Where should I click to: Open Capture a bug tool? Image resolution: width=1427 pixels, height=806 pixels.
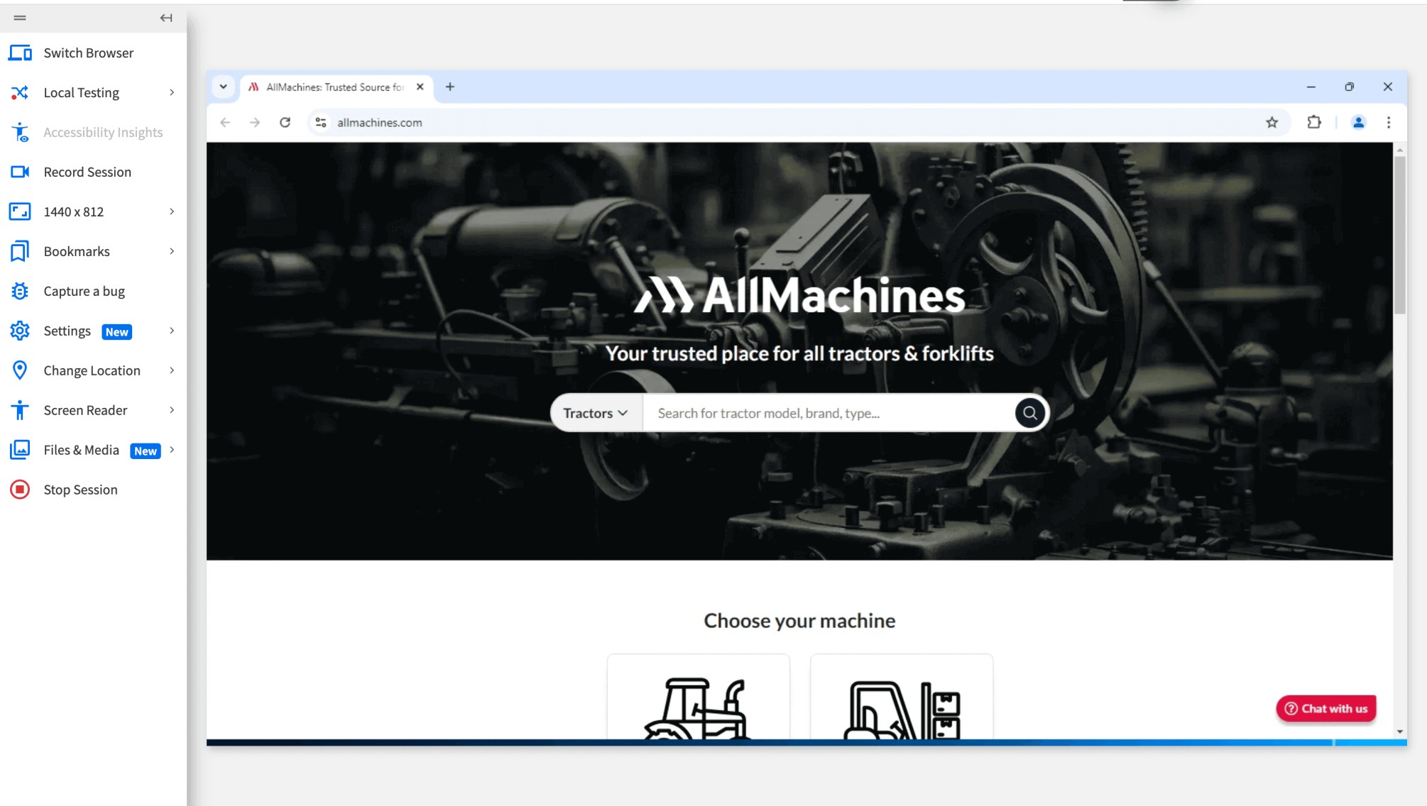coord(83,291)
